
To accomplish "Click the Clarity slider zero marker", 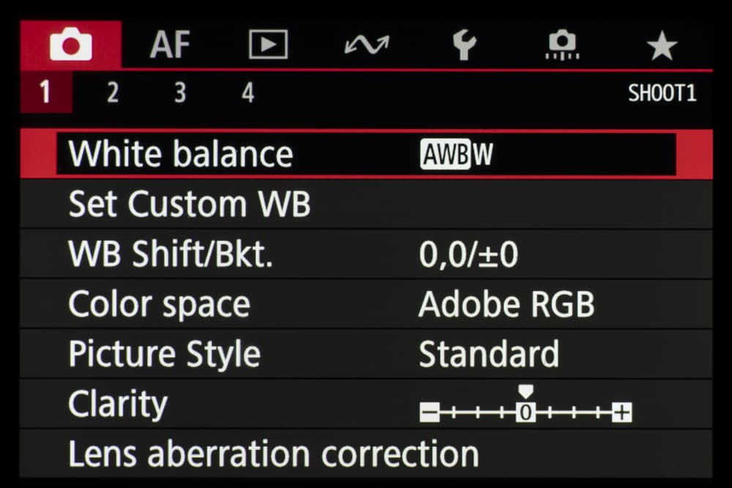I will (526, 413).
